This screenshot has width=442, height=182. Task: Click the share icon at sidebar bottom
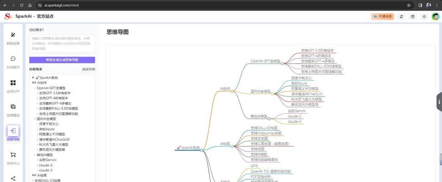pos(13,178)
